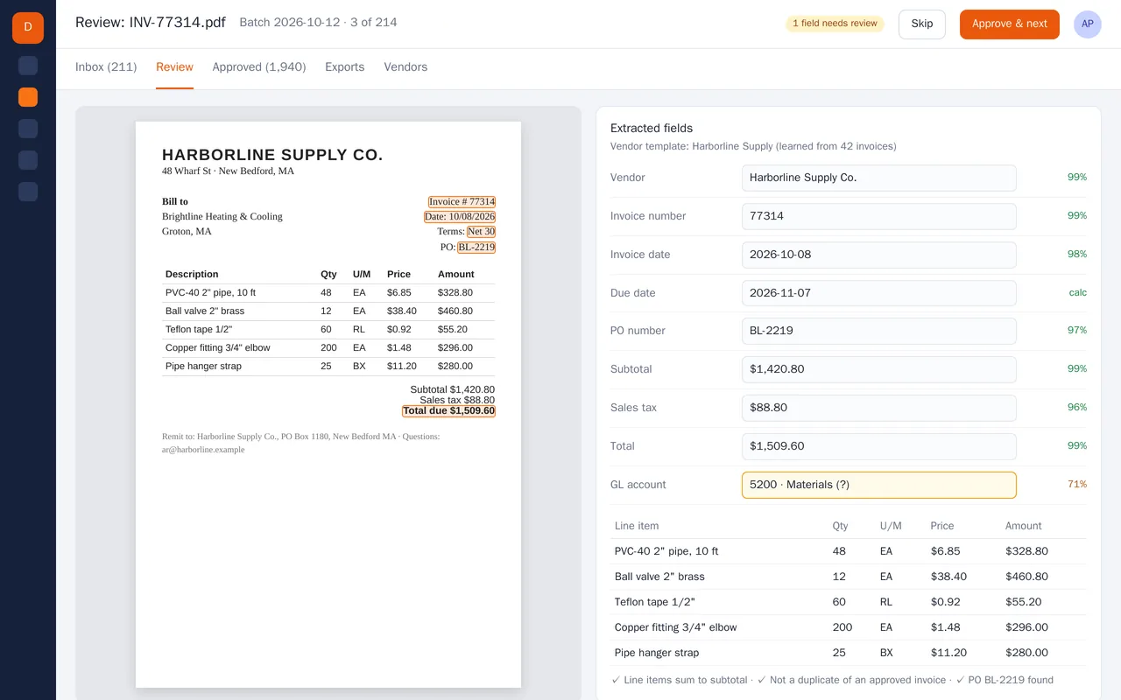The width and height of the screenshot is (1121, 700).
Task: Click the 'Extracted fields' heading
Action: coord(652,128)
